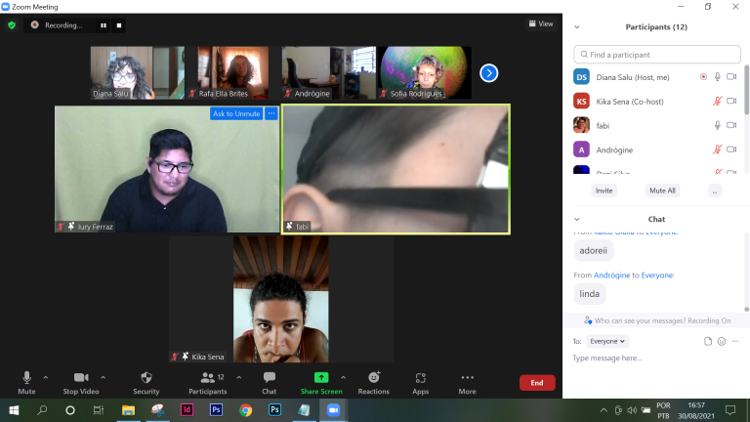The height and width of the screenshot is (422, 750).
Task: Stop the recording
Action: tap(119, 25)
